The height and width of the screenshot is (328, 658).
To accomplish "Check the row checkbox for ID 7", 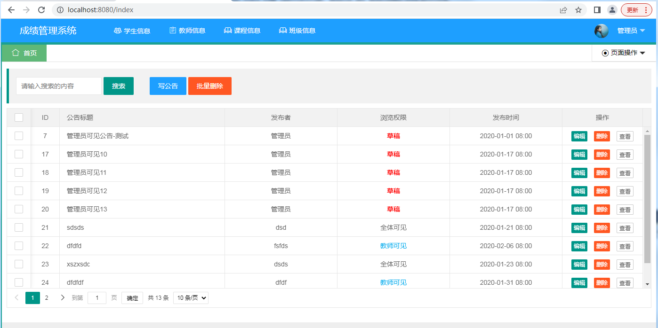I will (19, 136).
